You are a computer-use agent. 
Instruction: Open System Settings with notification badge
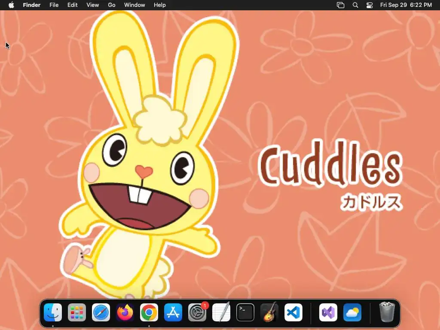point(197,312)
